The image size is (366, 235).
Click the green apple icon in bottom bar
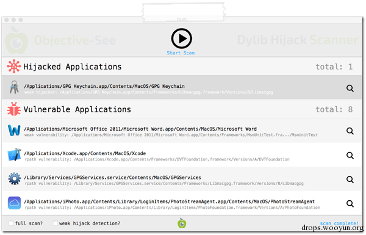point(182,223)
